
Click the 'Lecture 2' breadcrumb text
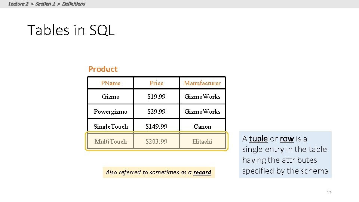click(18, 4)
